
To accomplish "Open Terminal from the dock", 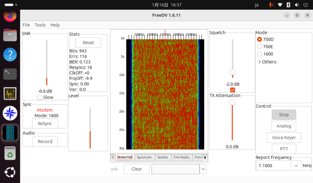I will 10,73.
